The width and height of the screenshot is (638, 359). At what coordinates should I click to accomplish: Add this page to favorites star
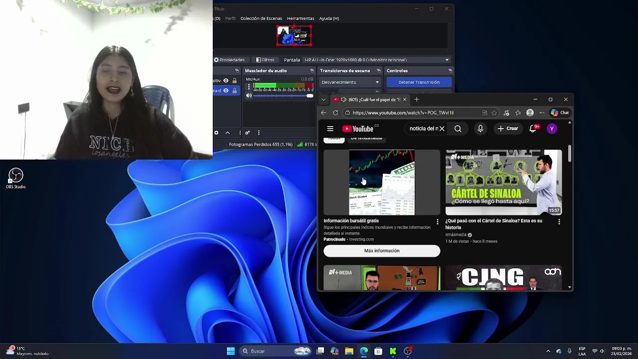pos(494,113)
